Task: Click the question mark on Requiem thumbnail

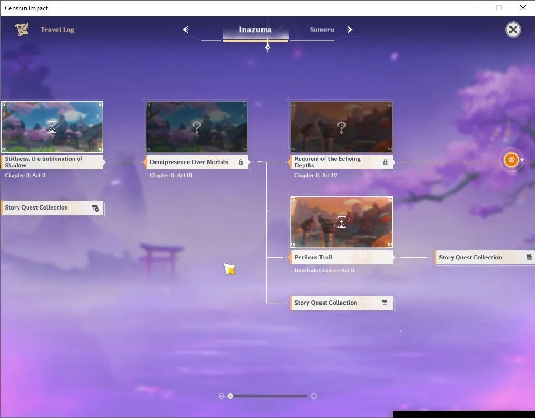Action: (x=341, y=127)
